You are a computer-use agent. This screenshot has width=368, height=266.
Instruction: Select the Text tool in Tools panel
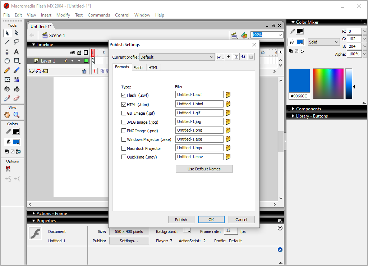[16, 51]
